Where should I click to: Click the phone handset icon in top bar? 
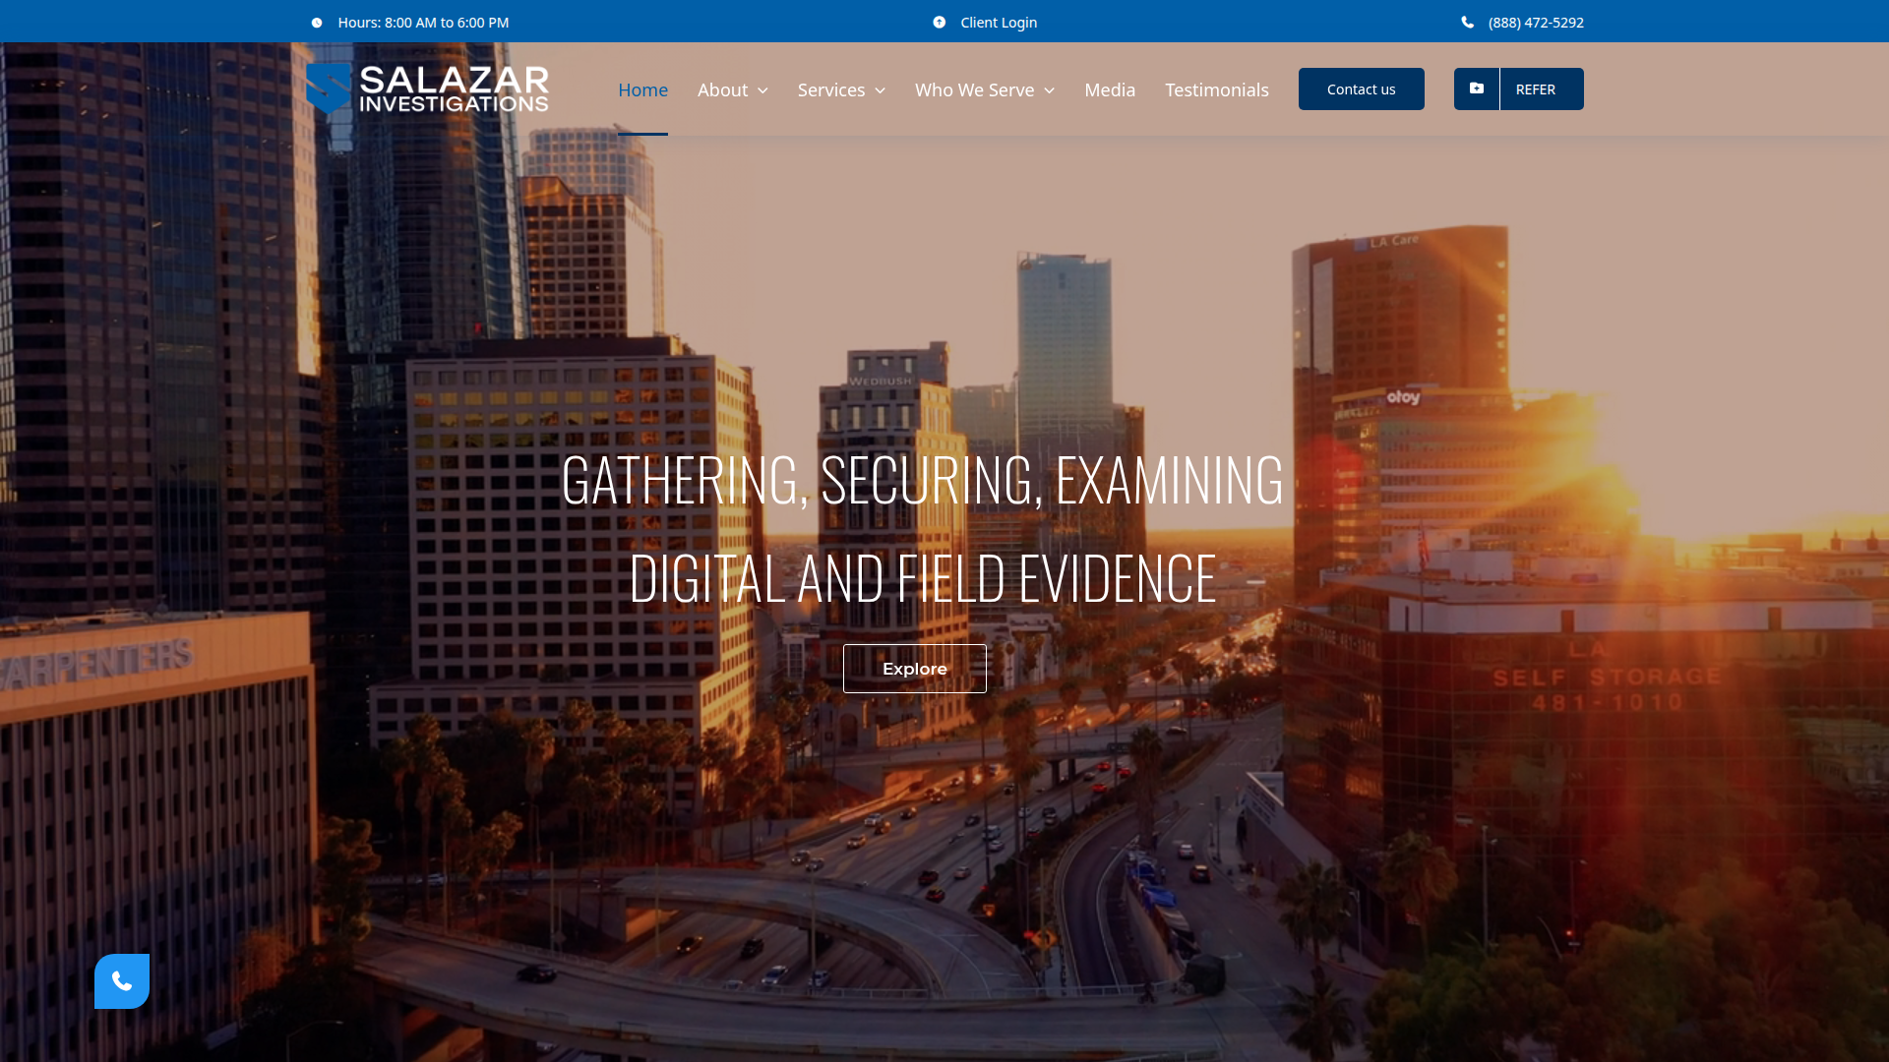tap(1468, 23)
